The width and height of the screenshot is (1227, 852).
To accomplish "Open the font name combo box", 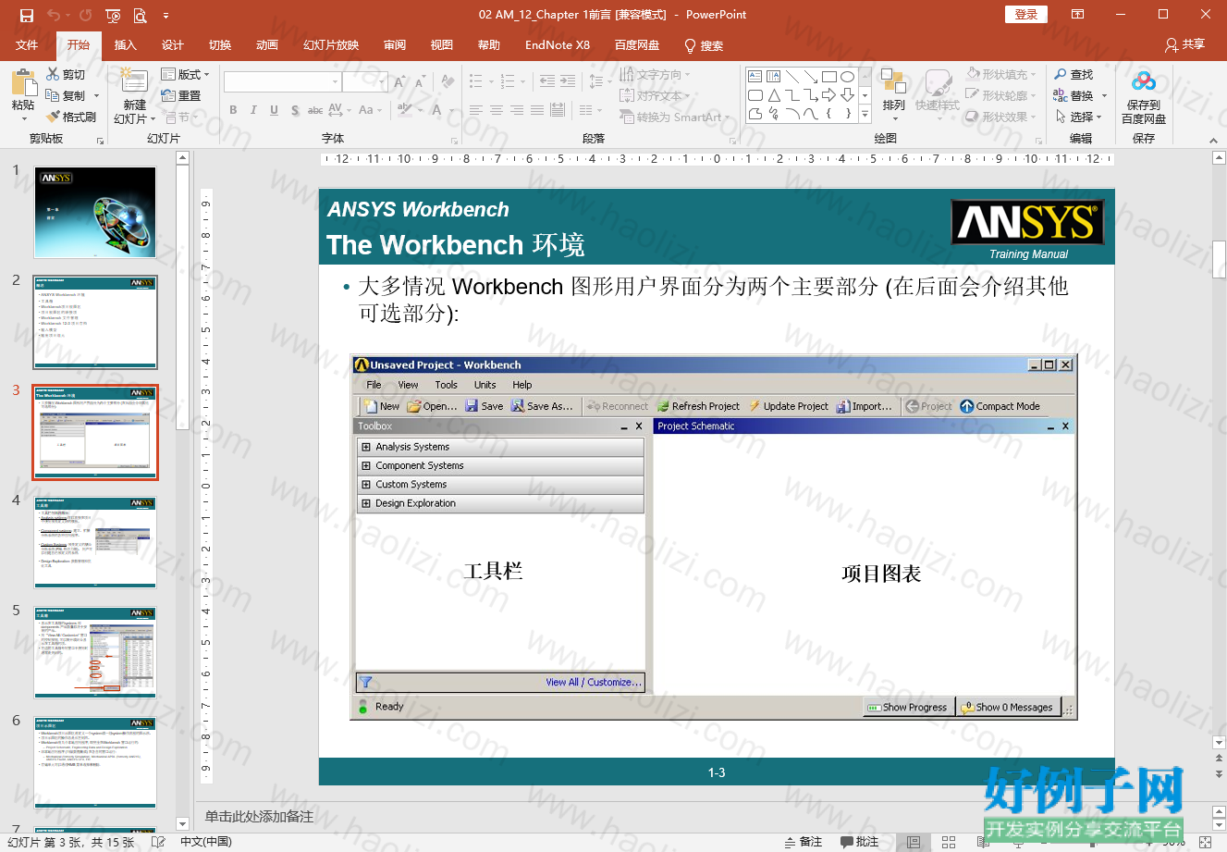I will point(282,82).
